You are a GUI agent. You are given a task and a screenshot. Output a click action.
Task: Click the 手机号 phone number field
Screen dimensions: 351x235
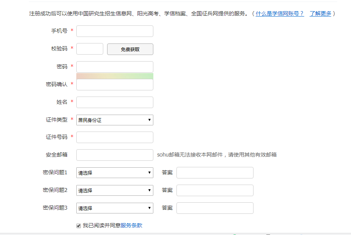tap(114, 31)
